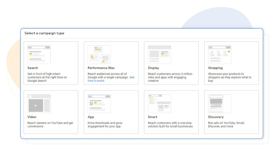The height and width of the screenshot is (157, 277).
Task: Click the Smart campaign illustration icon
Action: tap(160, 104)
